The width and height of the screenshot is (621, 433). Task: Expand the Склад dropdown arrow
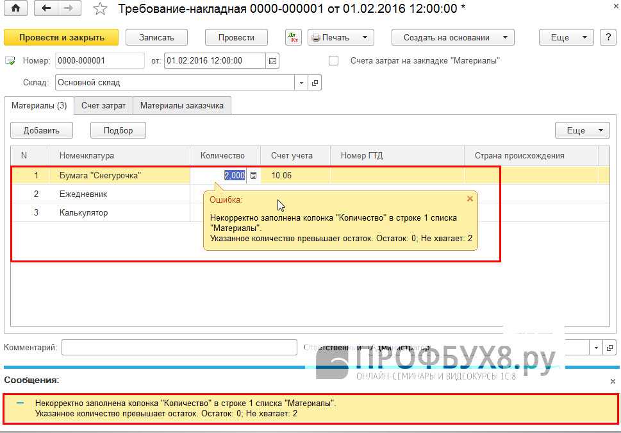click(x=301, y=83)
